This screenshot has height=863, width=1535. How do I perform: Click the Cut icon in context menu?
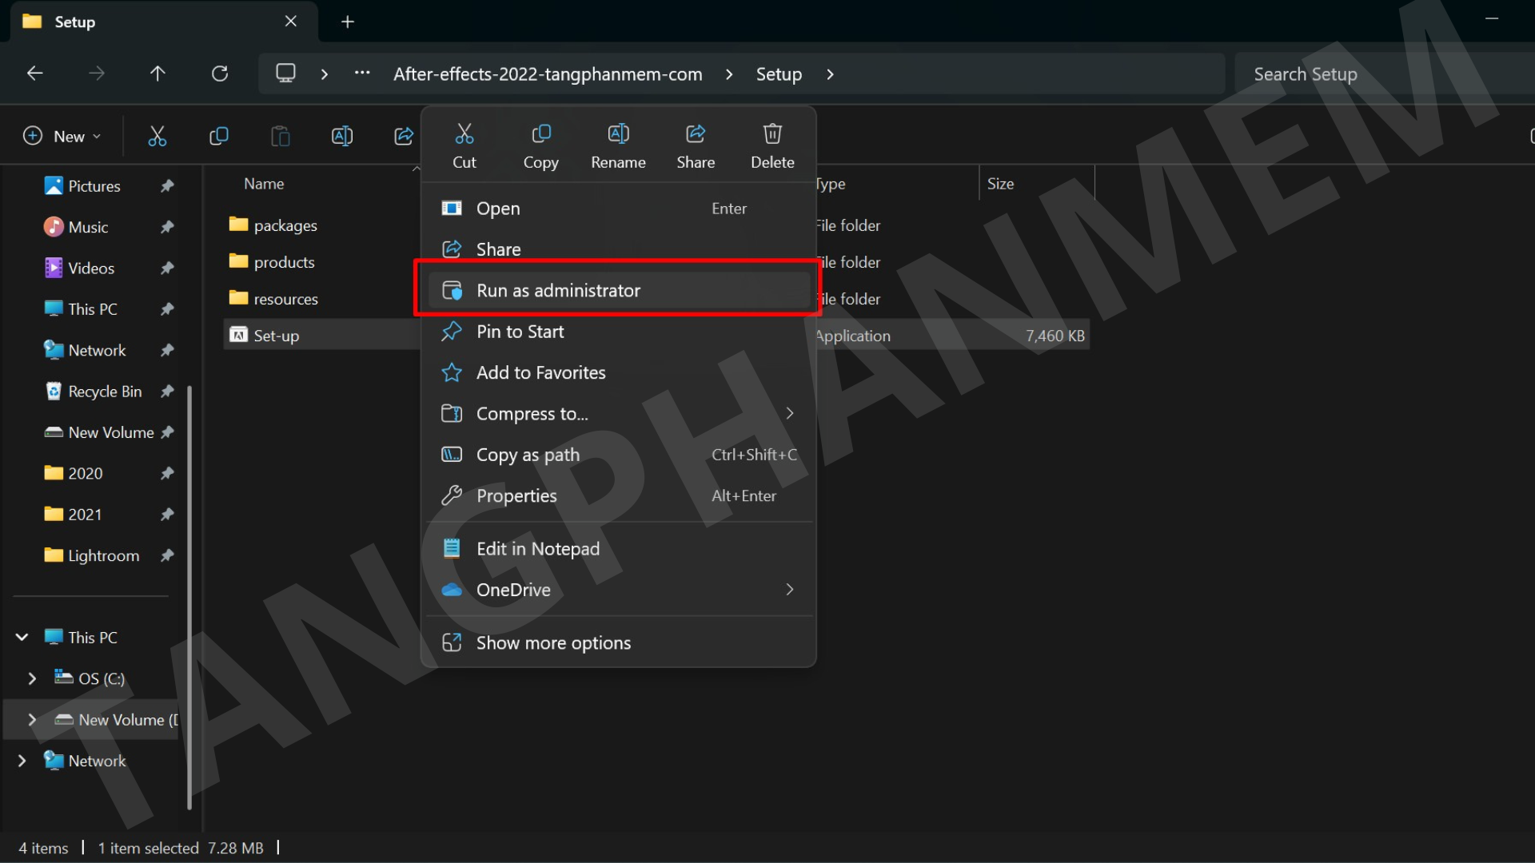[464, 146]
